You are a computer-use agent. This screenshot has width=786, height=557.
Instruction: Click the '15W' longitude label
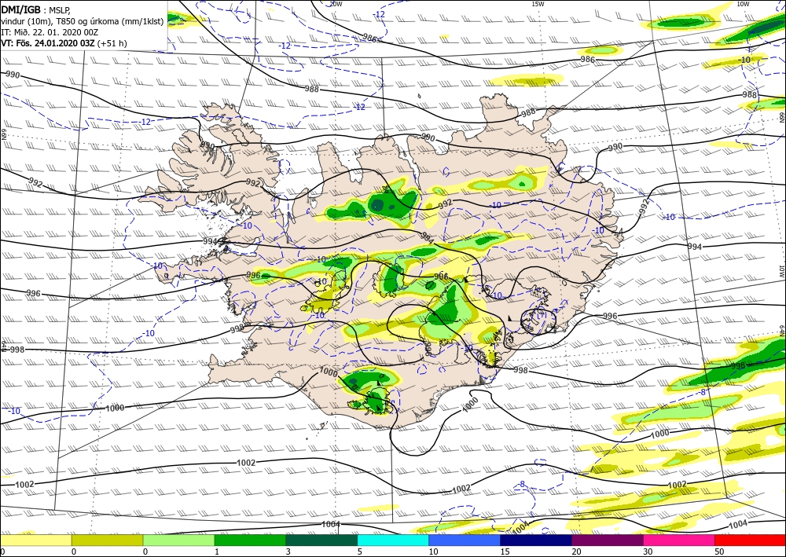click(538, 4)
